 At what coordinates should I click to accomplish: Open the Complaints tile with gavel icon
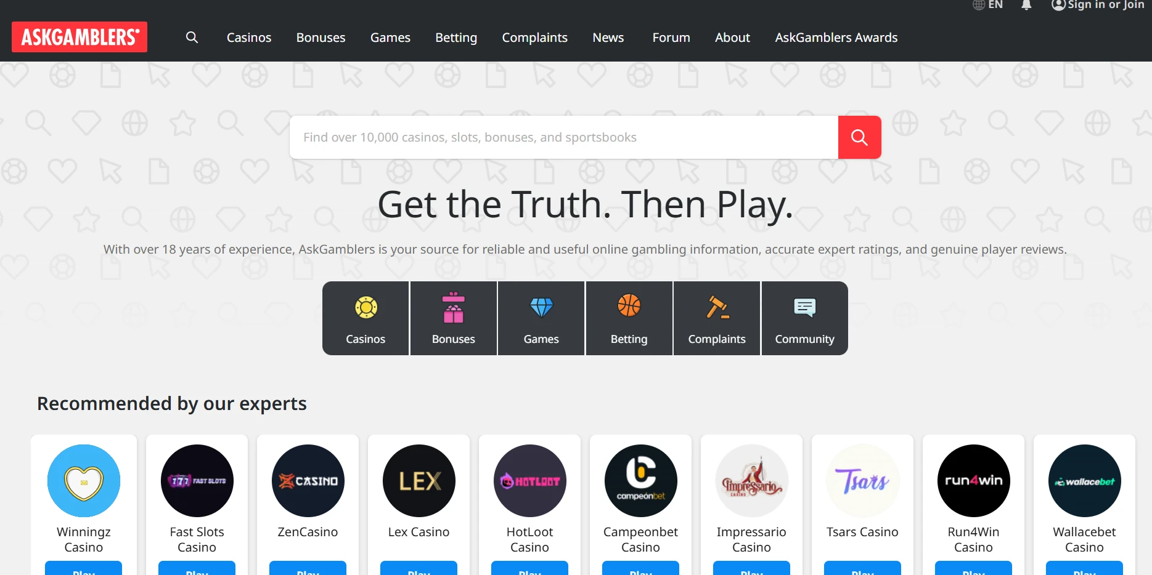click(717, 318)
